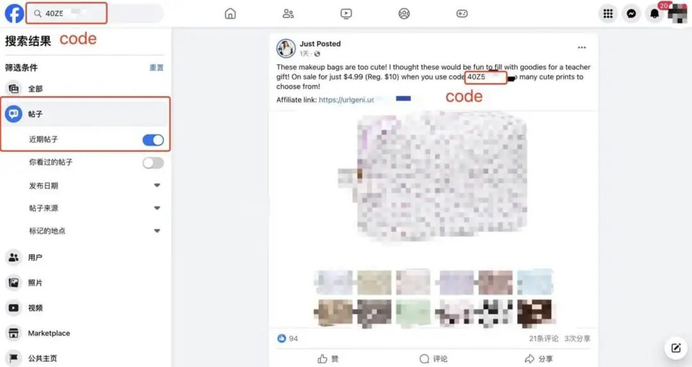Expand the 标记的地点 dropdown
Screen dimensions: 692x367
[x=157, y=231]
